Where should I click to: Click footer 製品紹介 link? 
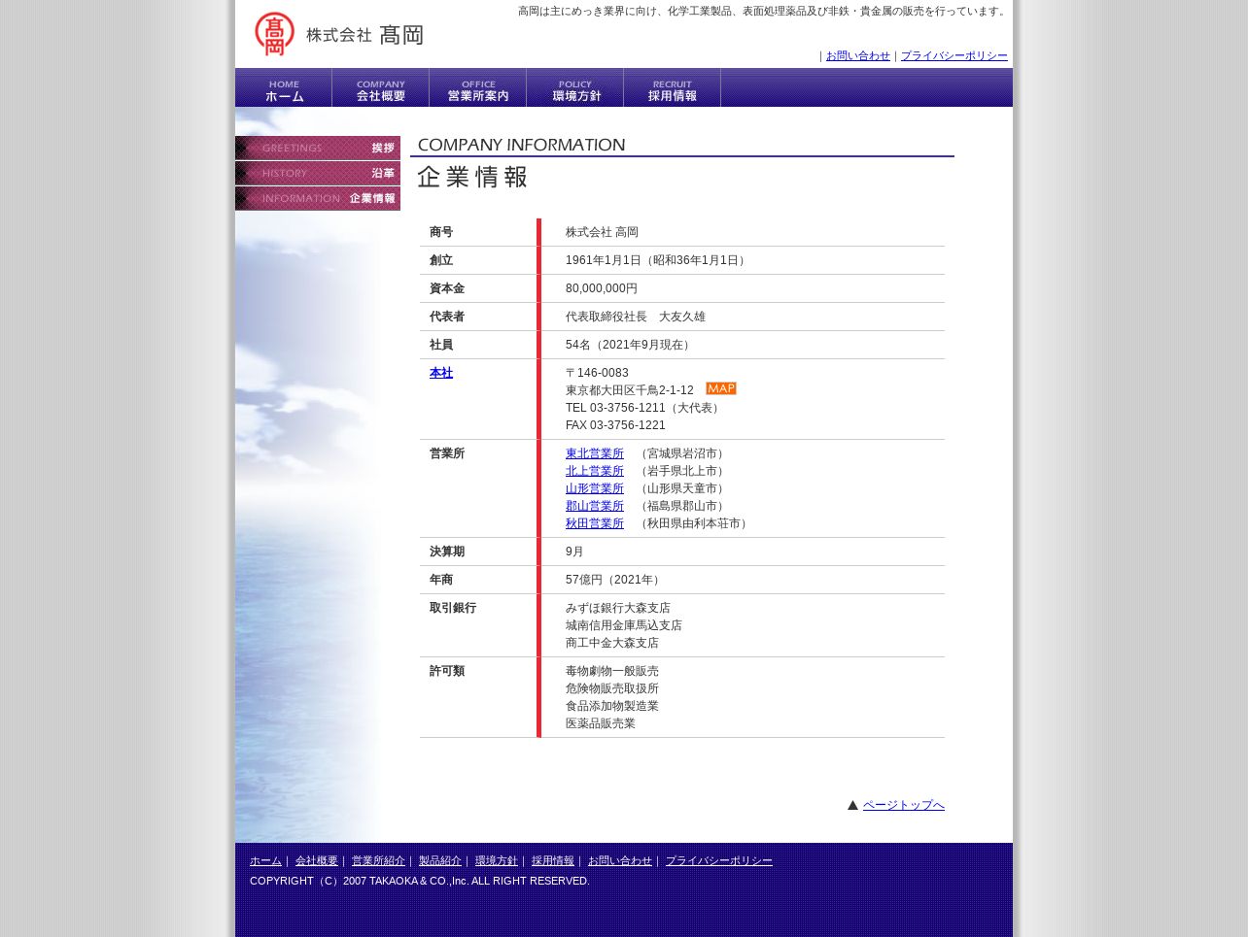(x=440, y=861)
